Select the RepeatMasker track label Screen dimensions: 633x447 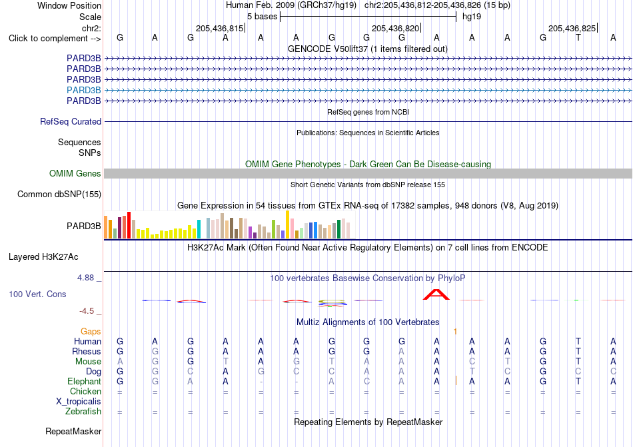(x=73, y=431)
